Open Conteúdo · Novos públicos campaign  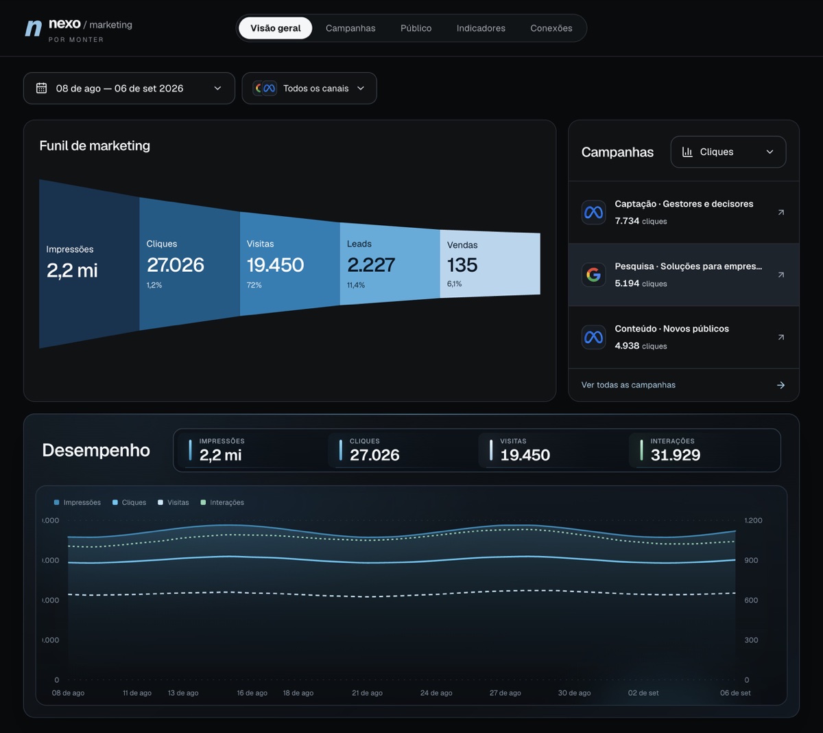(x=684, y=337)
